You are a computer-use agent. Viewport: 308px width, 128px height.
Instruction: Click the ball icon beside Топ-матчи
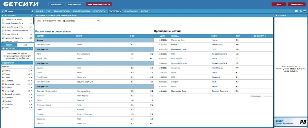3,19
